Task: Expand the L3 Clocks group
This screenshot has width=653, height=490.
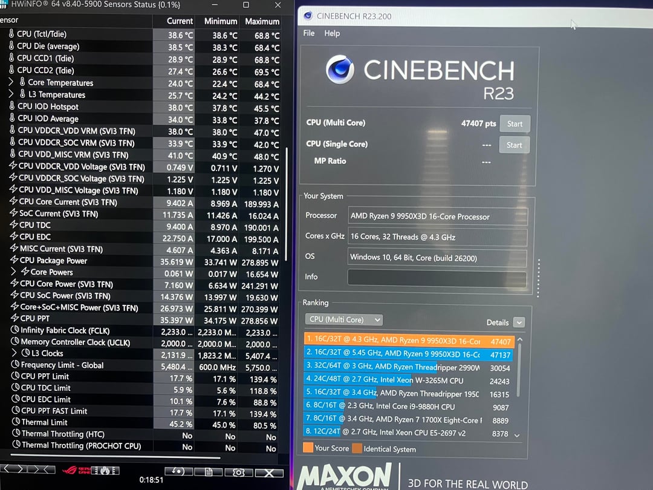Action: click(x=14, y=353)
